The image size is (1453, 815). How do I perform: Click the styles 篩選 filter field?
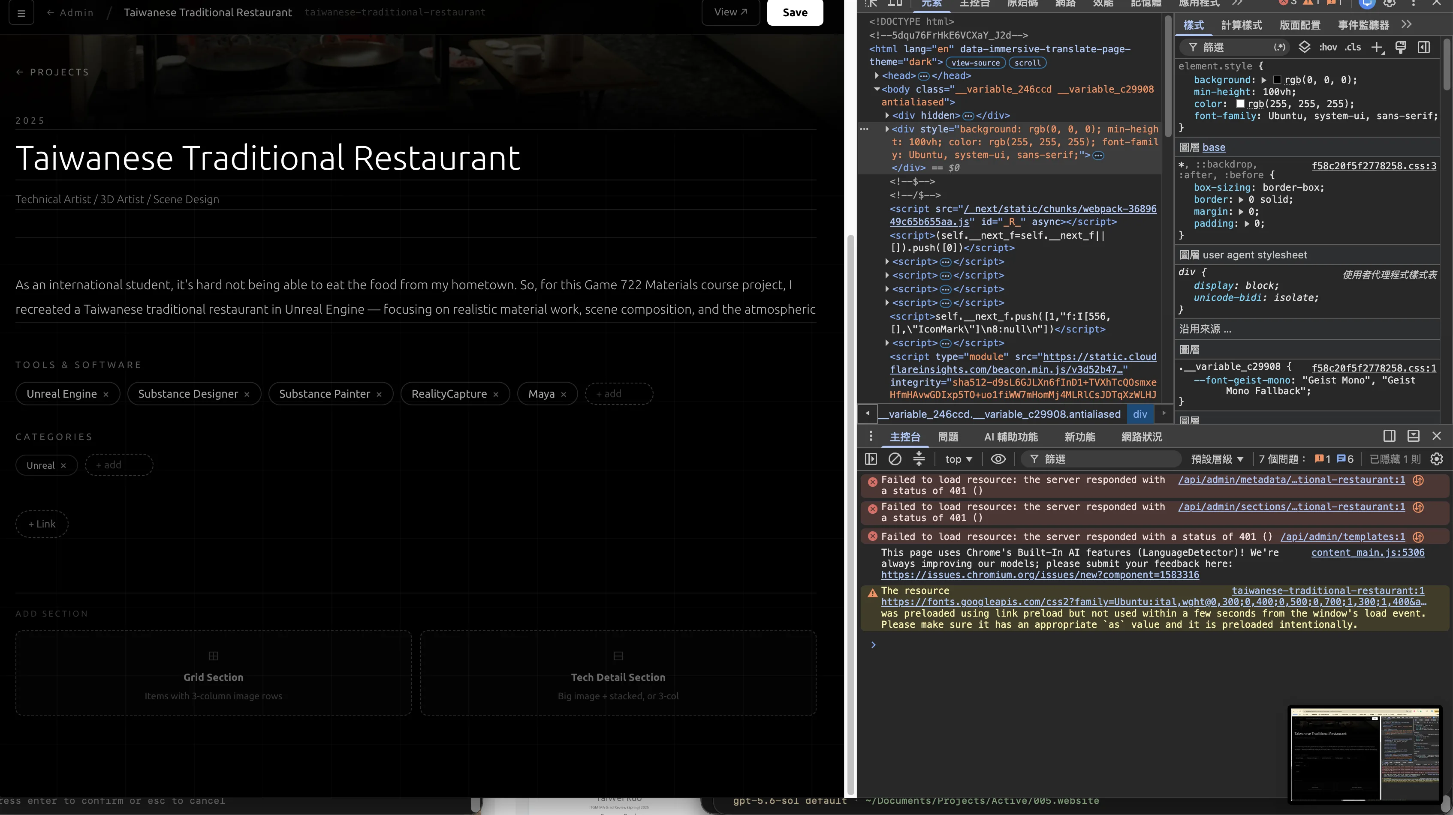1235,48
